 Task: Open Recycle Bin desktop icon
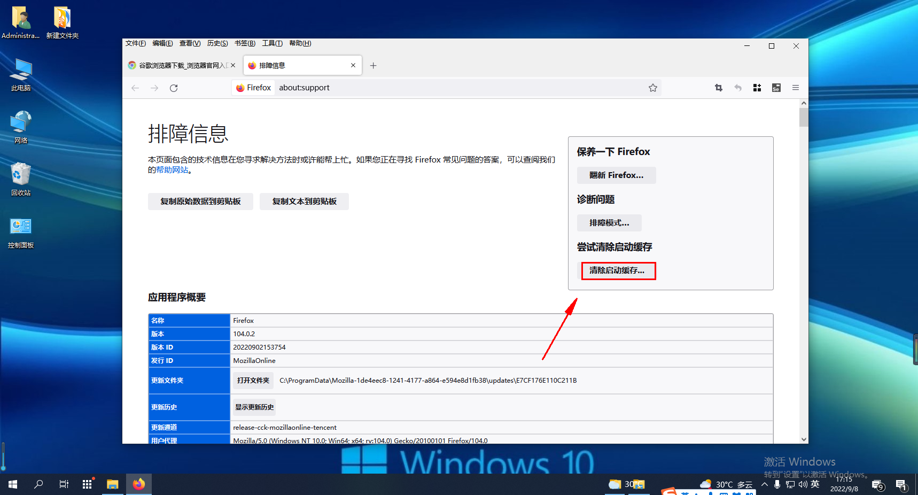21,179
